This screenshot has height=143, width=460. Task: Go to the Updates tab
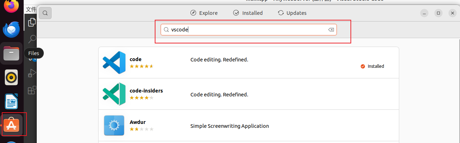coord(292,13)
